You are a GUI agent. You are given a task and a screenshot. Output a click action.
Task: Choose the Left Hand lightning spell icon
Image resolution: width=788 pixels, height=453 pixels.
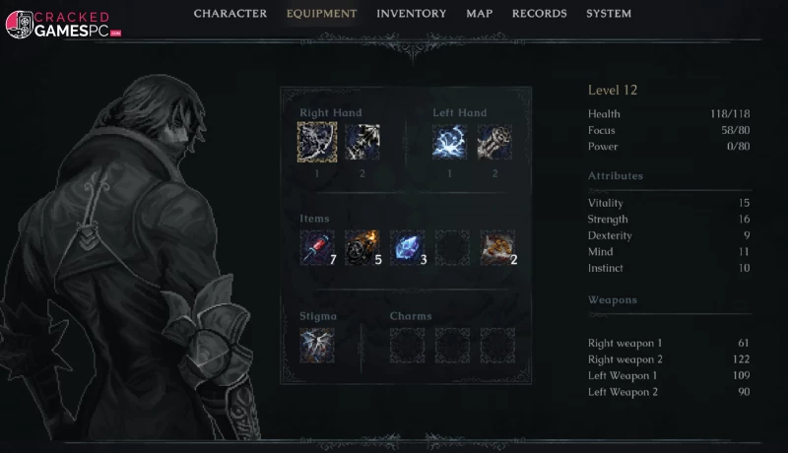(x=450, y=142)
